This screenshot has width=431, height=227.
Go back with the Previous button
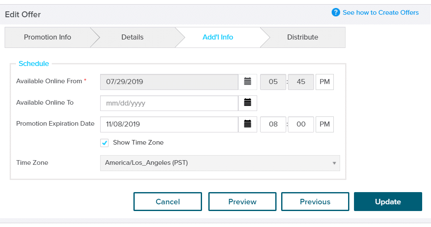(x=315, y=202)
